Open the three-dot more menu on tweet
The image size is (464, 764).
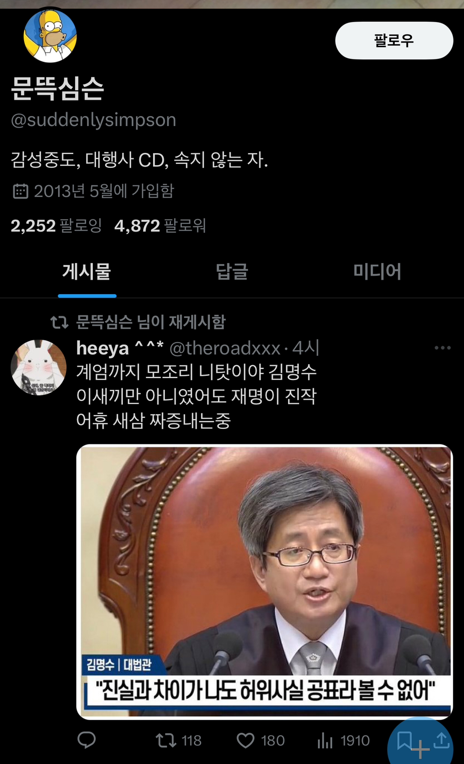coord(442,348)
